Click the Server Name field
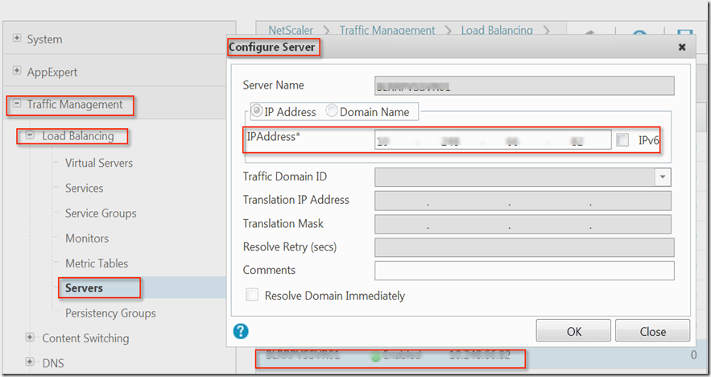The width and height of the screenshot is (711, 377). coord(524,85)
